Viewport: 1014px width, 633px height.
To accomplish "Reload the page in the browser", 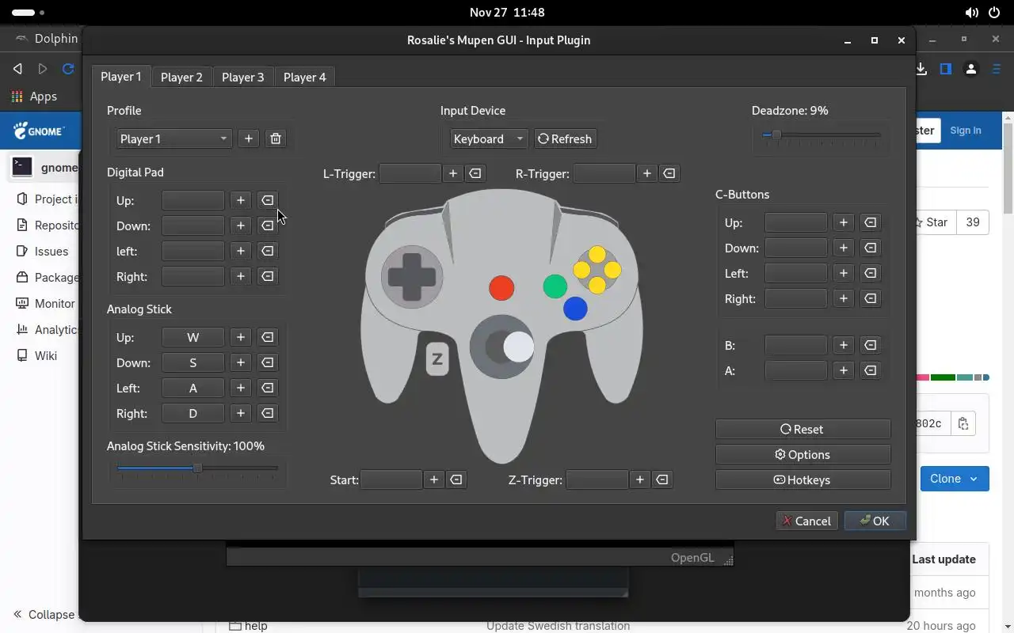I will pos(68,69).
